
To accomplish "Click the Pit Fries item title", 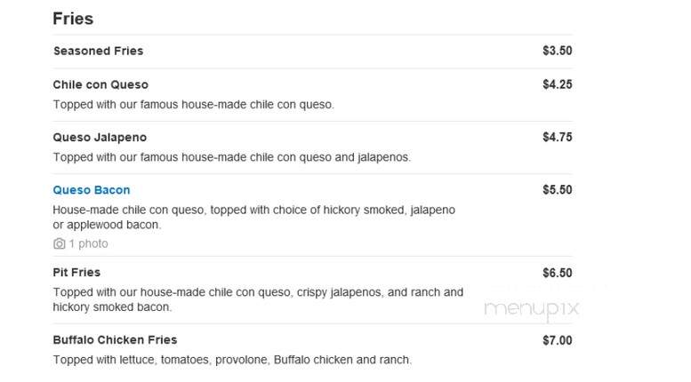I will point(76,273).
